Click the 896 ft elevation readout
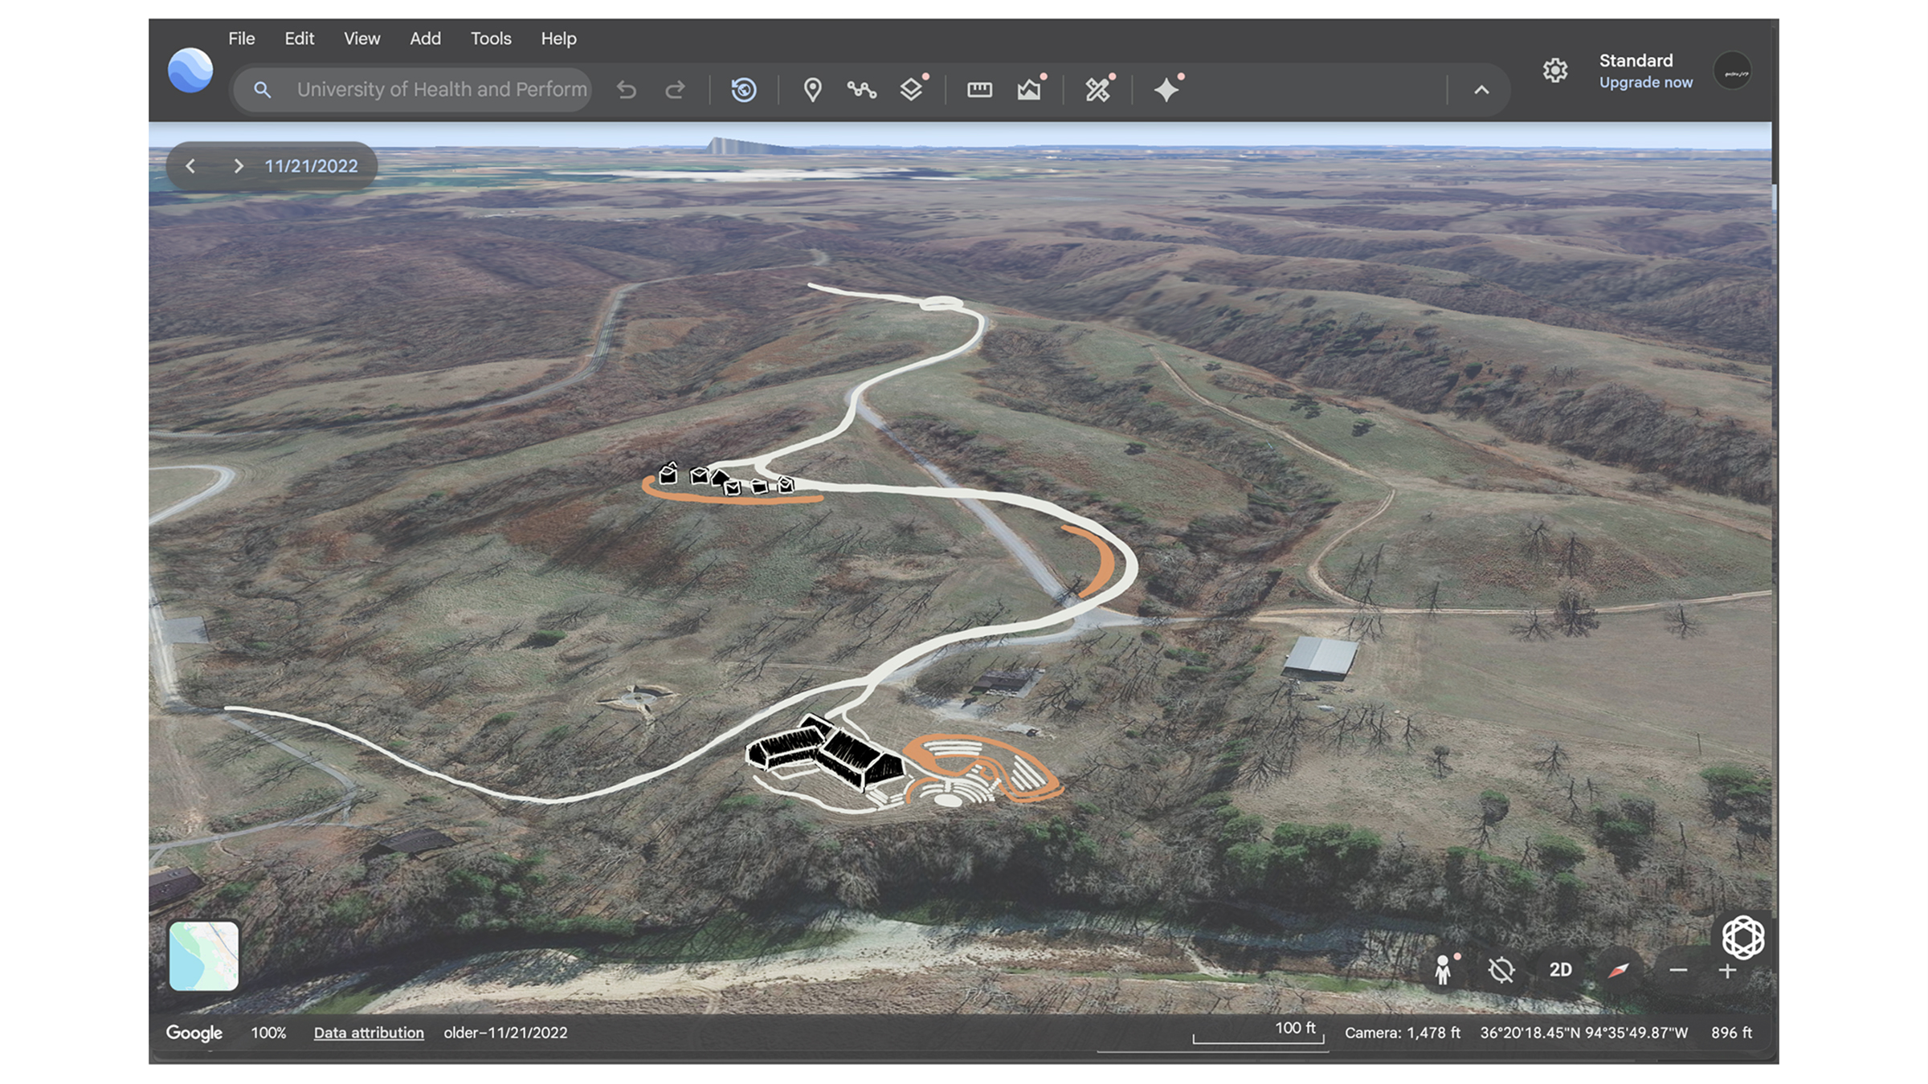The height and width of the screenshot is (1084, 1928). click(1731, 1033)
